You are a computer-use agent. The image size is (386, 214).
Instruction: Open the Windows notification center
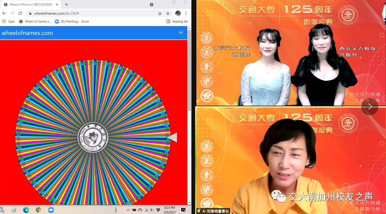pyautogui.click(x=183, y=210)
